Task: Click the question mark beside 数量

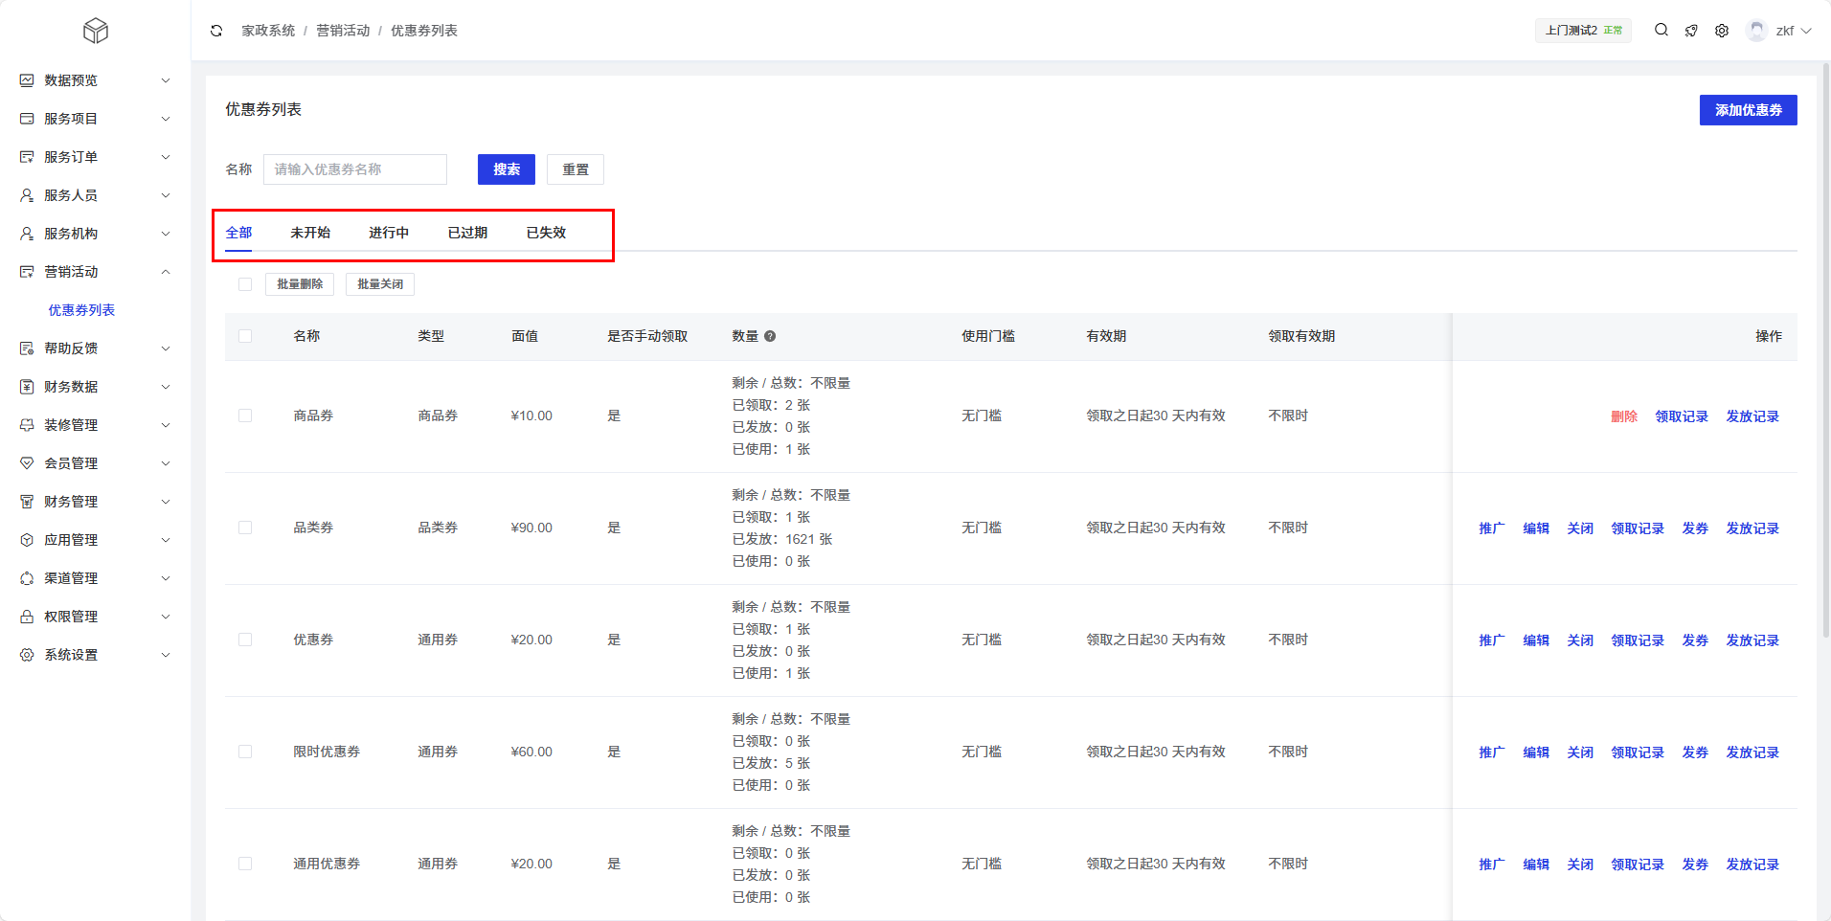Action: pyautogui.click(x=770, y=336)
